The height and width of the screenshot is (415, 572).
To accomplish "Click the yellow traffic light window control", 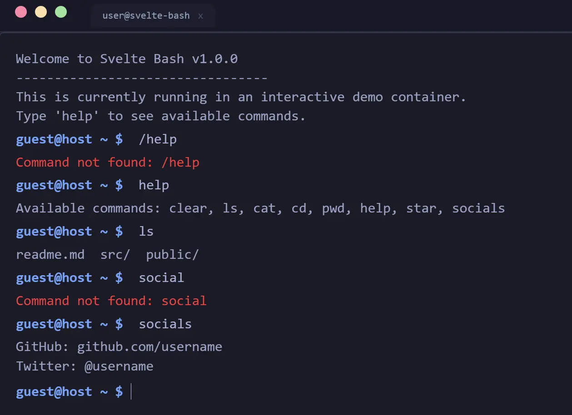I will coord(41,12).
